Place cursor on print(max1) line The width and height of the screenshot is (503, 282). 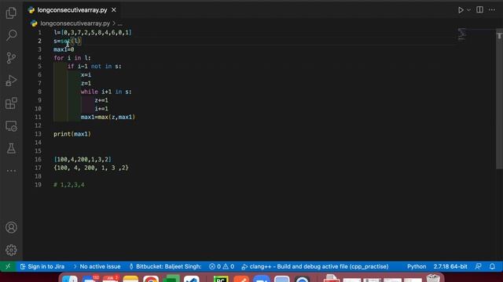pos(72,134)
